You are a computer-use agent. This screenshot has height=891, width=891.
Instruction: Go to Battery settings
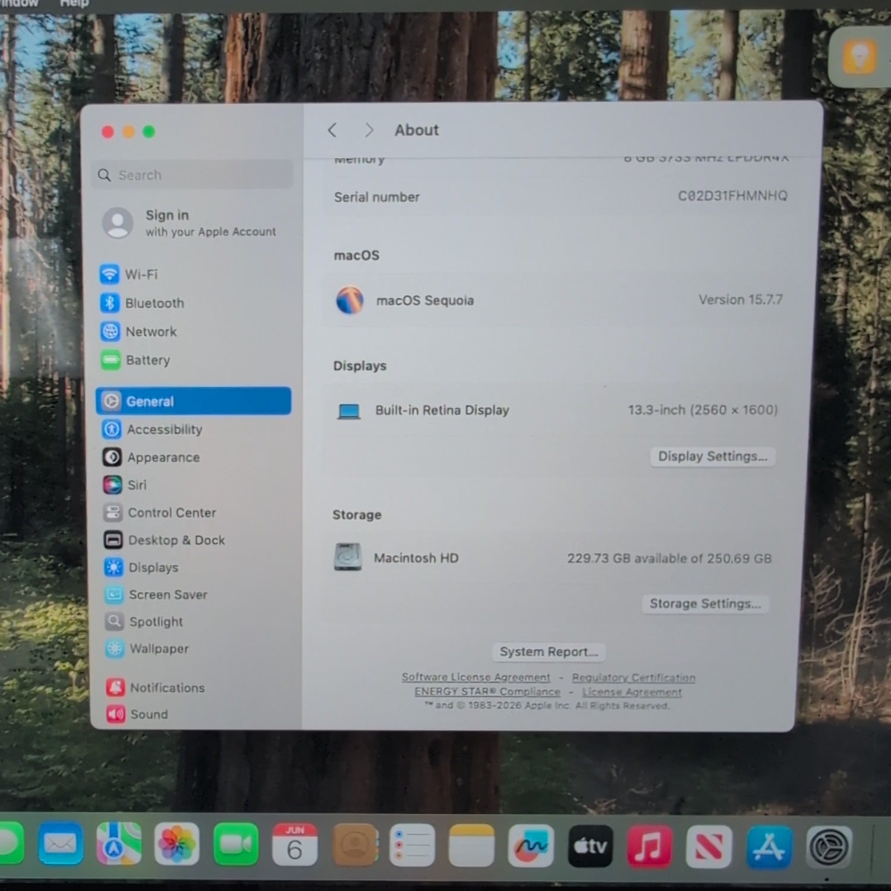click(135, 360)
